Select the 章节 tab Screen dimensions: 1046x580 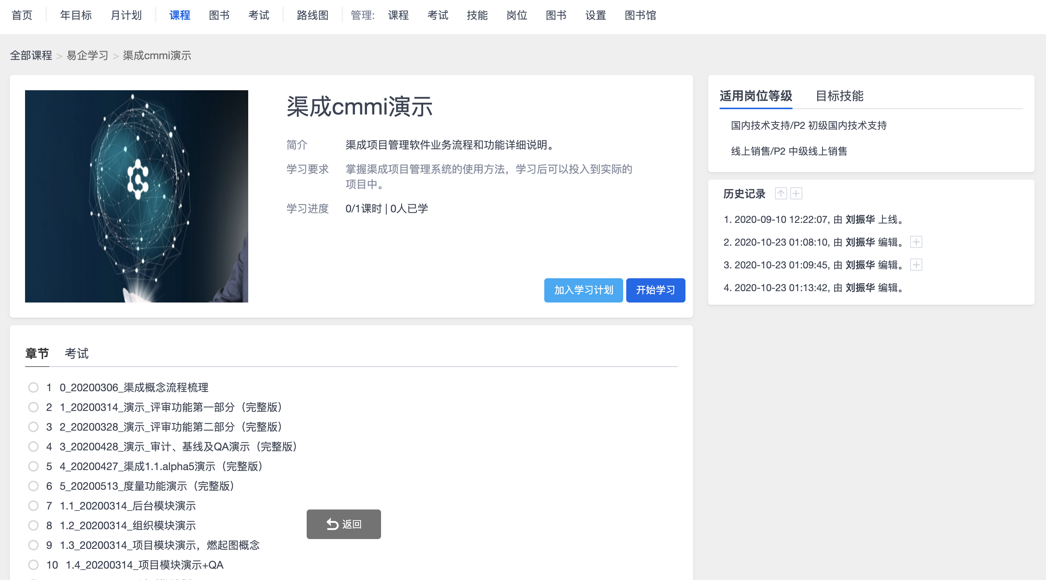coord(37,353)
